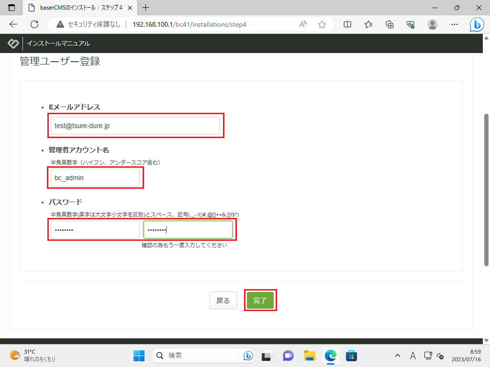Focus the 管理者アカウント名 field
490x367 pixels.
95,178
